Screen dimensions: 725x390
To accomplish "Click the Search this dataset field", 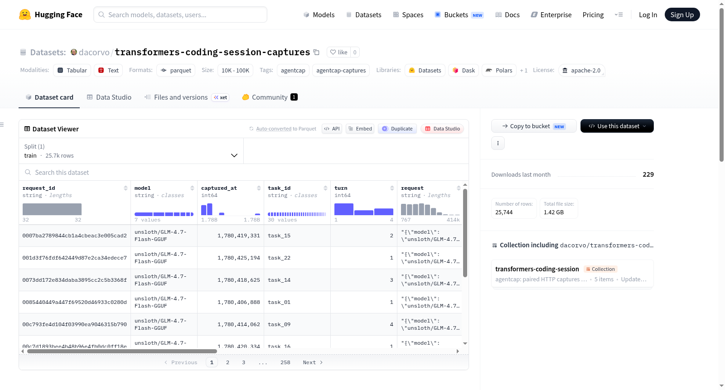I will coord(244,172).
